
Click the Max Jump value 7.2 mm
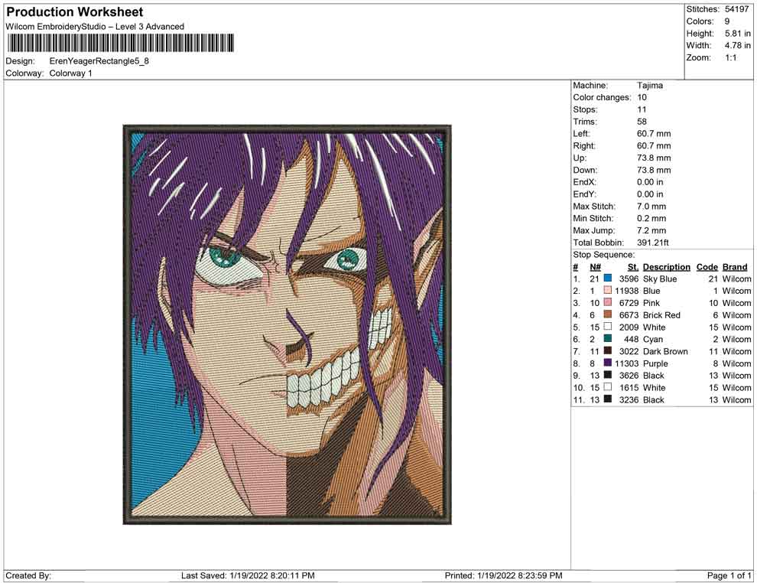(651, 230)
